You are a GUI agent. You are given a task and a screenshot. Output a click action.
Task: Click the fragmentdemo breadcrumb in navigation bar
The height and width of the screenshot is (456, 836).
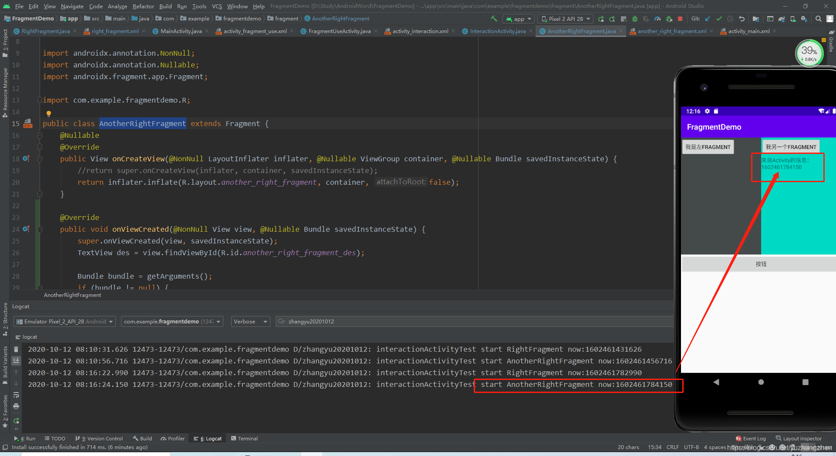tap(238, 19)
